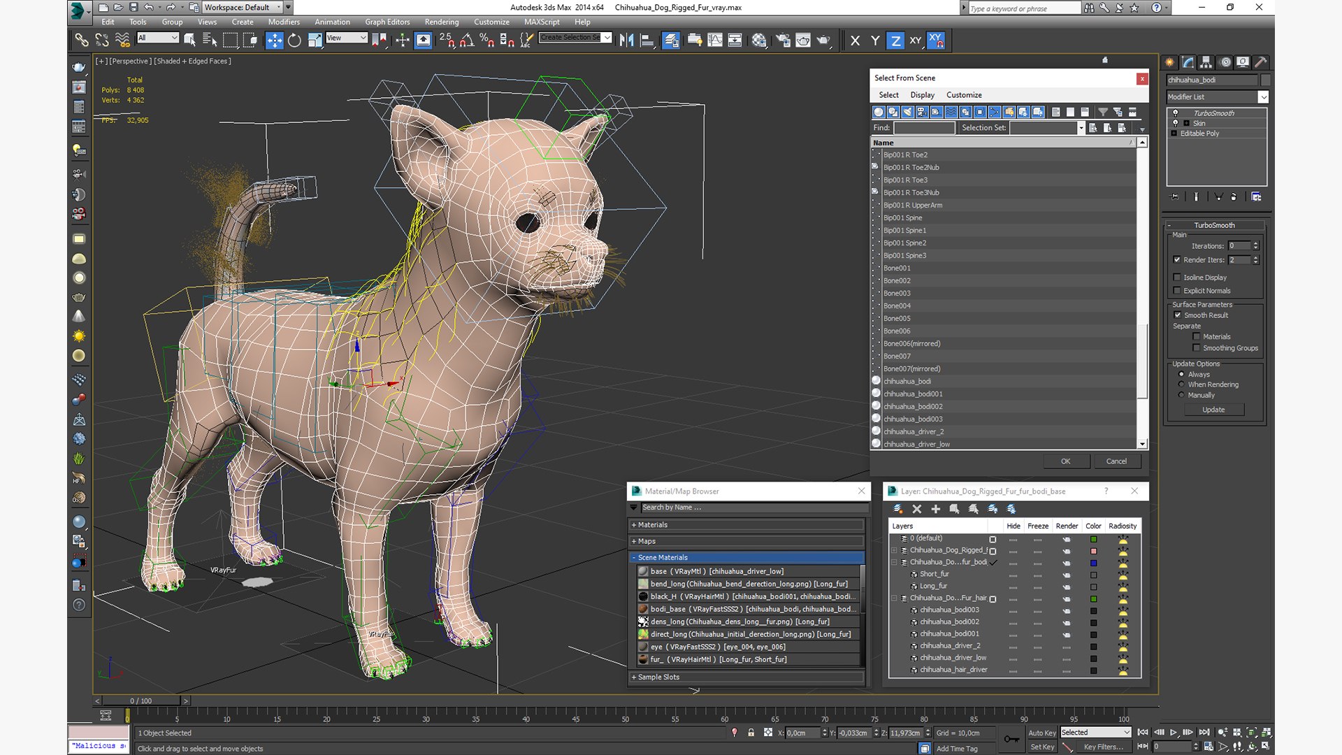Viewport: 1342px width, 755px height.
Task: Open the Hierarchy panel tab
Action: tap(1206, 62)
